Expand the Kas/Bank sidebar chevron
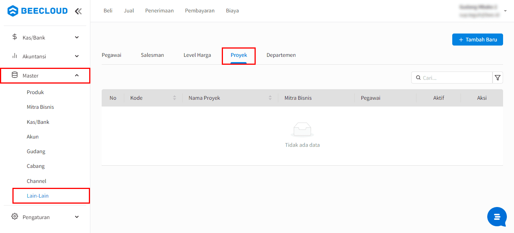Screen dimensions: 514x233 click(x=77, y=37)
